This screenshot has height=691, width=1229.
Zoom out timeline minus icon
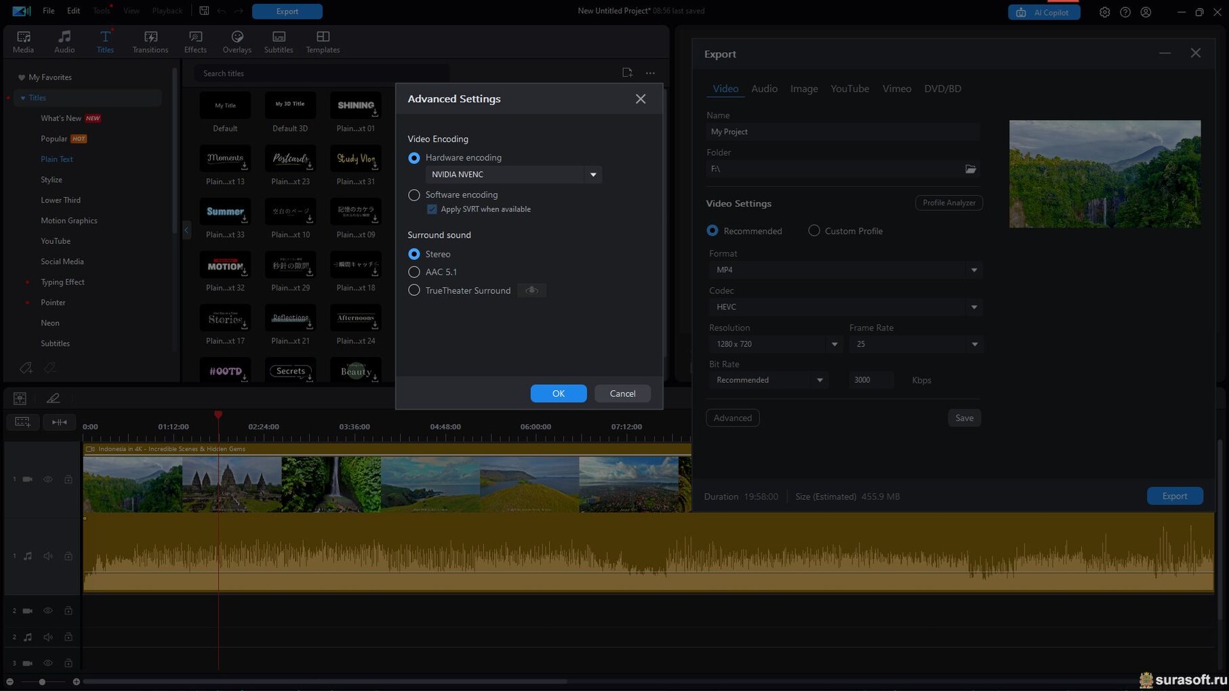pos(9,682)
